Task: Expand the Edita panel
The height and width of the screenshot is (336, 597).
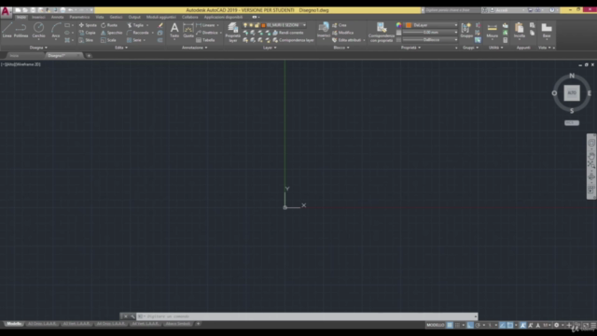Action: click(121, 48)
